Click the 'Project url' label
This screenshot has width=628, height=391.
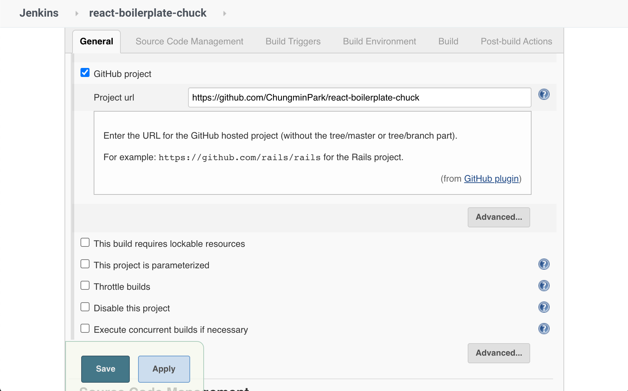114,97
